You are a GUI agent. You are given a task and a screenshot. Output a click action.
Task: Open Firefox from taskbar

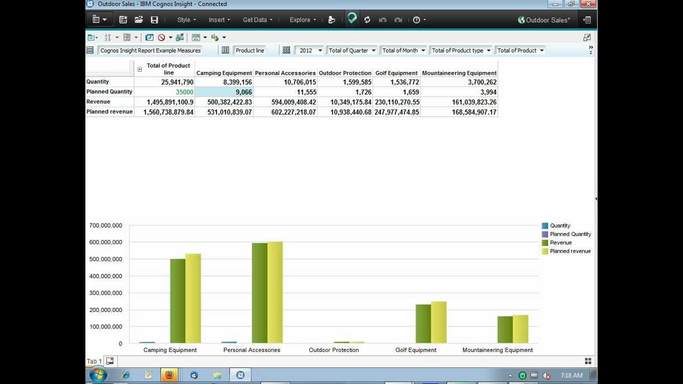[x=169, y=375]
